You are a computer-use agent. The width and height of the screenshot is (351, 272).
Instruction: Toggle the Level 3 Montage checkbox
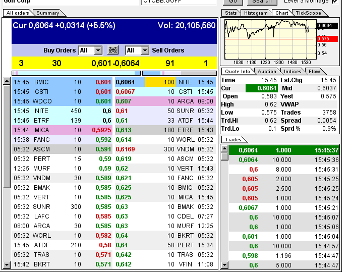(x=335, y=2)
